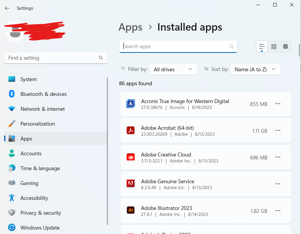This screenshot has width=301, height=234.
Task: Click the Apps breadcrumb link
Action: 130,27
